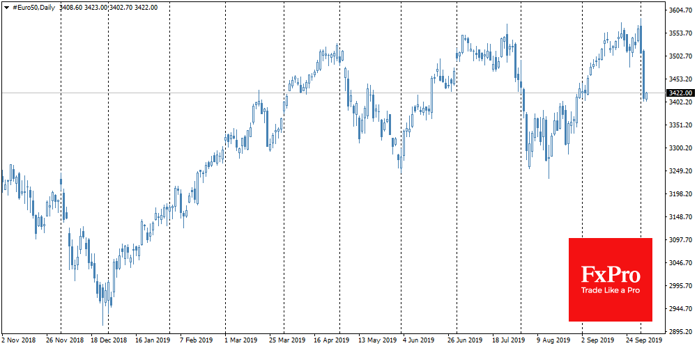This screenshot has width=697, height=348.
Task: Select the current price tag 3422.00
Action: tap(680, 93)
